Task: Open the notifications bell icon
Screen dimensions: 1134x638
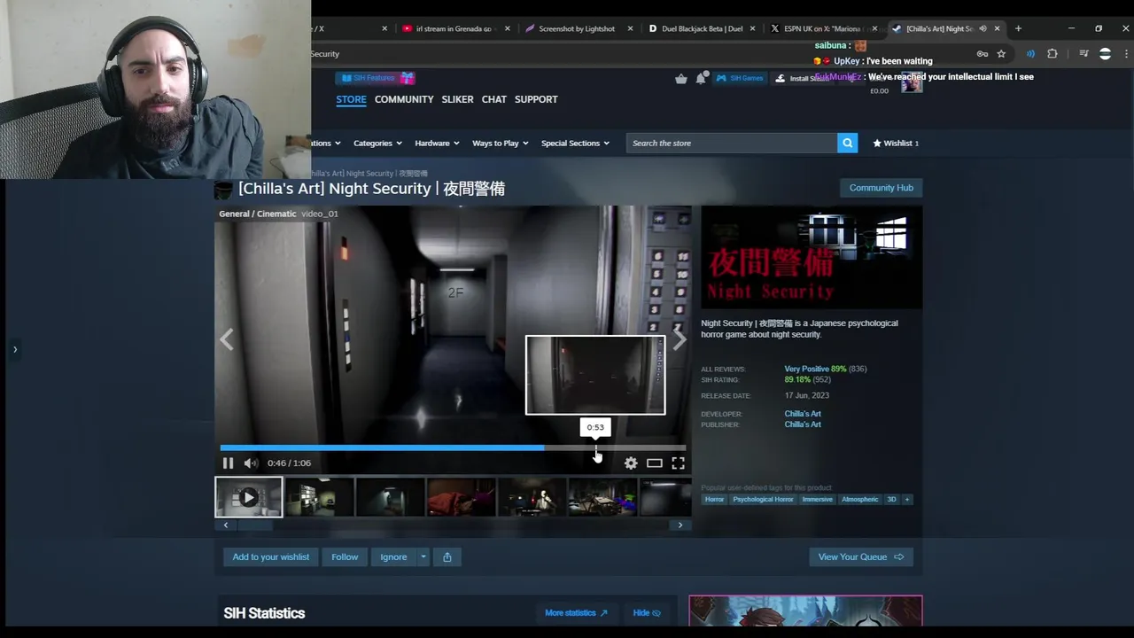Action: 701,78
